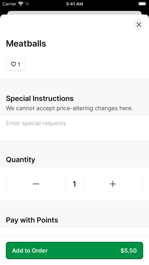The width and height of the screenshot is (149, 265).
Task: Click the battery icon in status bar
Action: click(143, 4)
